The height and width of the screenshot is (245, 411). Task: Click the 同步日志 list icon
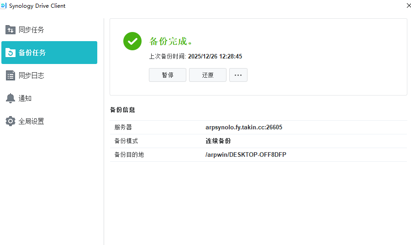11,75
